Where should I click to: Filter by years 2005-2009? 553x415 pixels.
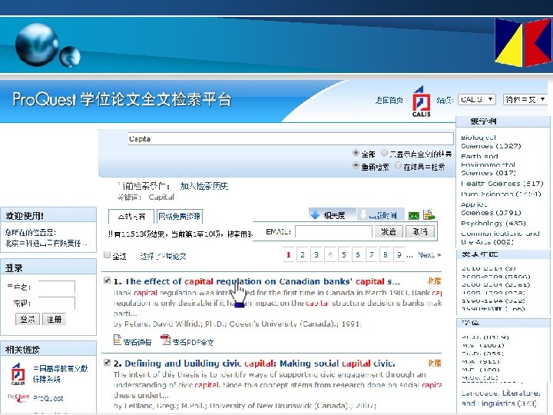coord(496,277)
